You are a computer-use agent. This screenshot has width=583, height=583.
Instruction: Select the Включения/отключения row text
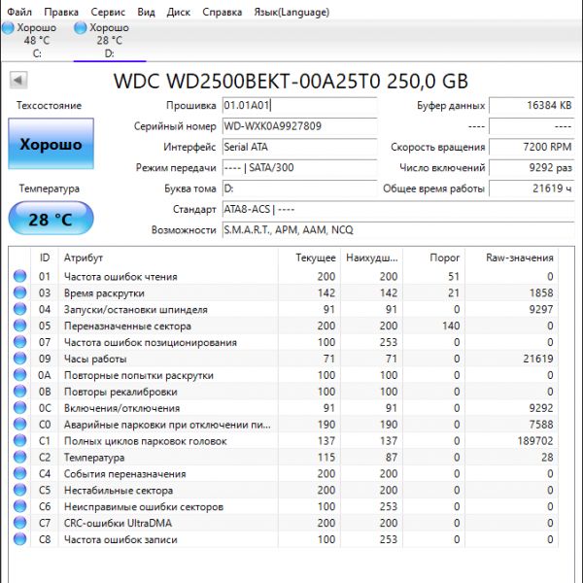[x=122, y=408]
